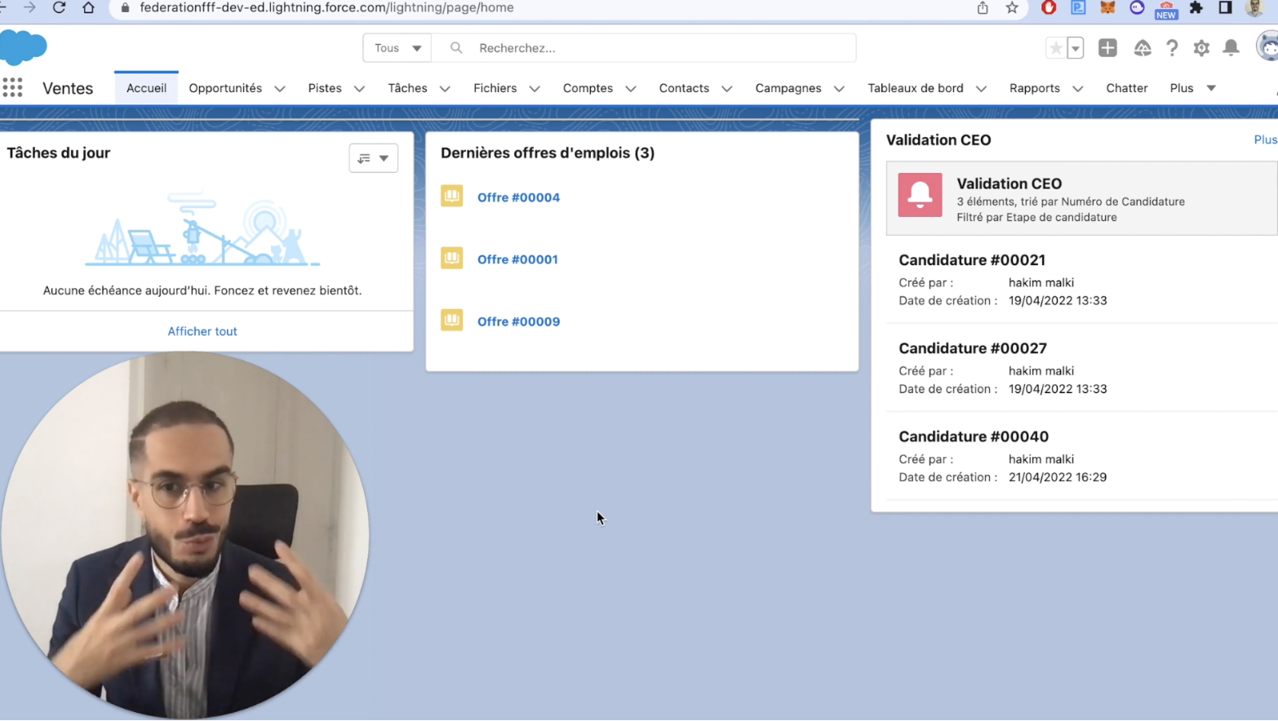This screenshot has width=1278, height=721.
Task: Click the Afficher tout link
Action: click(x=202, y=331)
